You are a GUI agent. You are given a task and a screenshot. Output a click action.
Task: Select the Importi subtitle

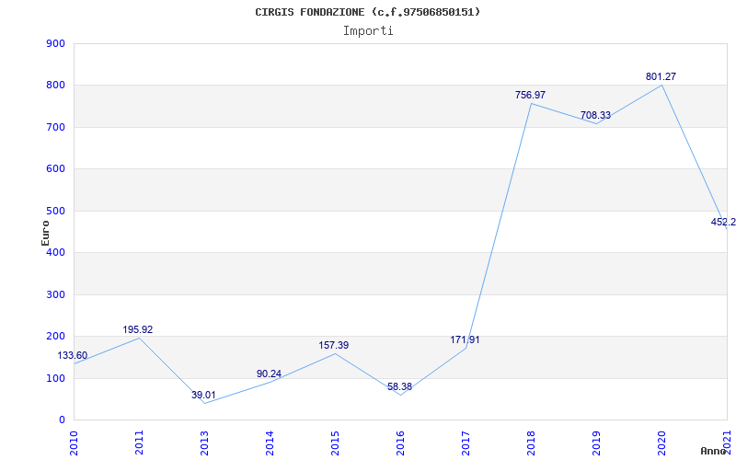(368, 30)
